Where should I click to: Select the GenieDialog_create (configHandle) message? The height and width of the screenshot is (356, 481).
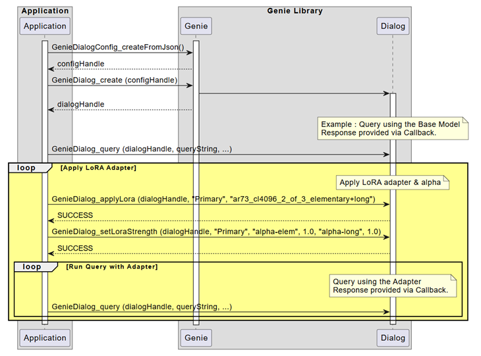pyautogui.click(x=114, y=80)
